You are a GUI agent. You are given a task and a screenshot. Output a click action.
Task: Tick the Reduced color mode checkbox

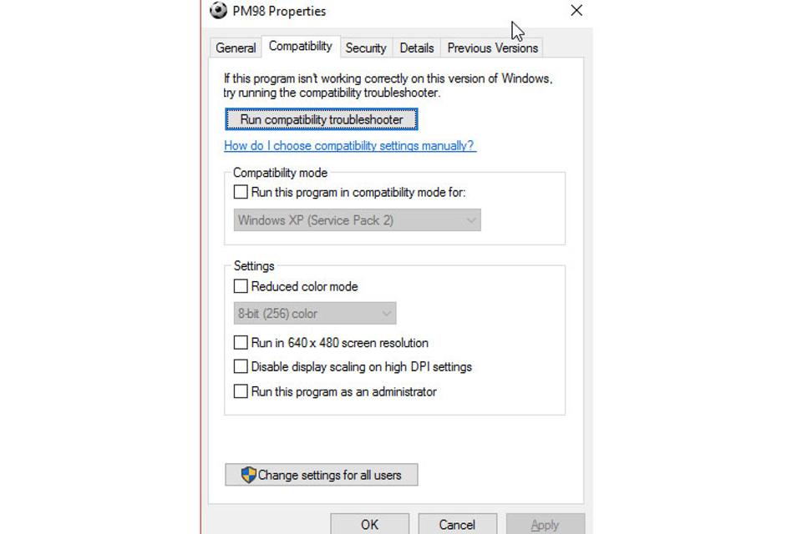241,286
